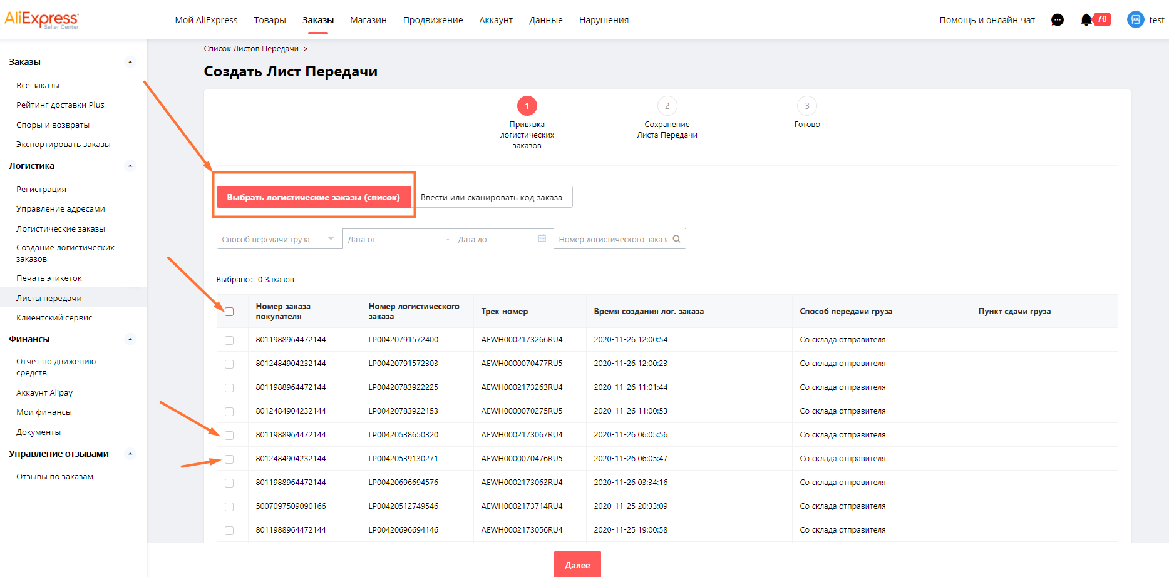Open Рейтинг доставки Plus in sidebar
Image resolution: width=1169 pixels, height=577 pixels.
click(60, 105)
